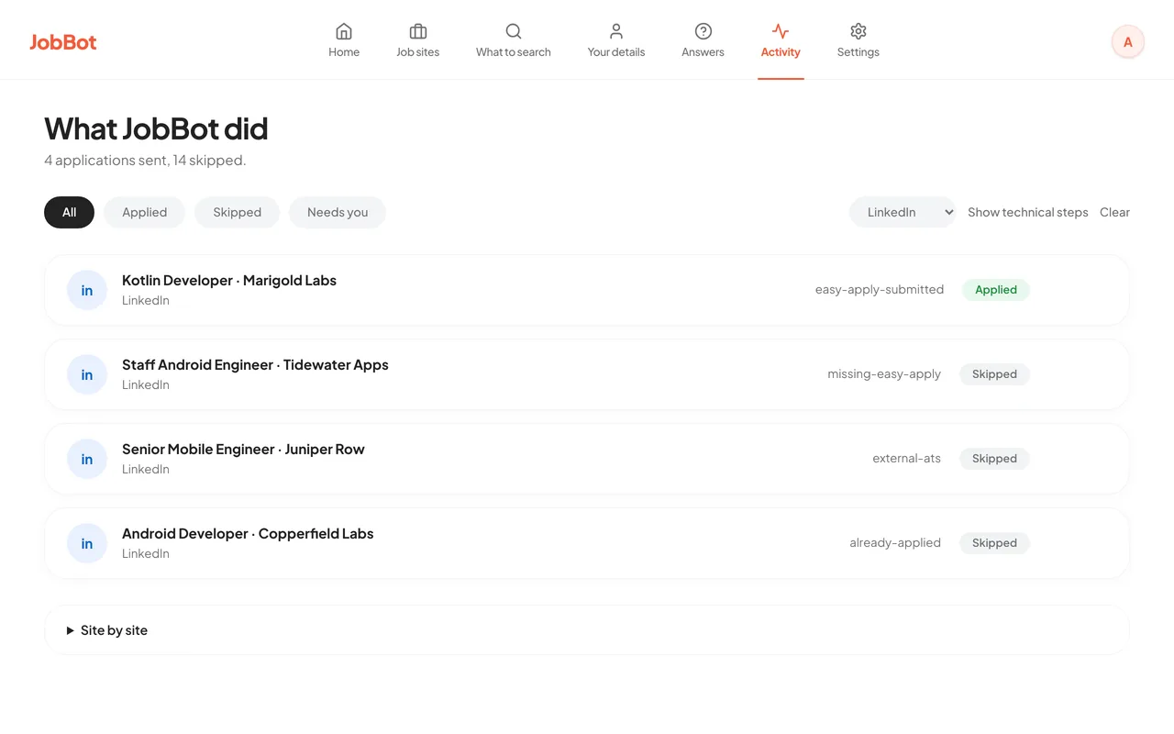Filter by Skipped
The image size is (1174, 734).
[x=238, y=212]
